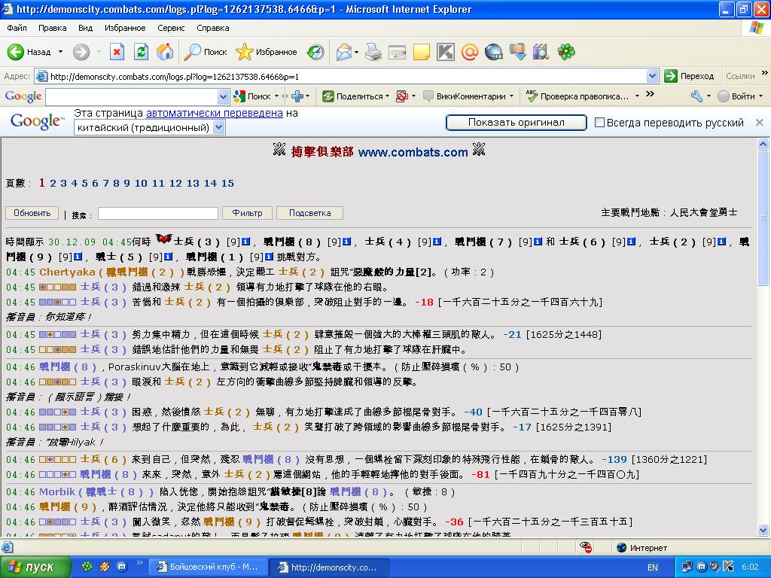Open the translation language dropdown

pos(219,128)
